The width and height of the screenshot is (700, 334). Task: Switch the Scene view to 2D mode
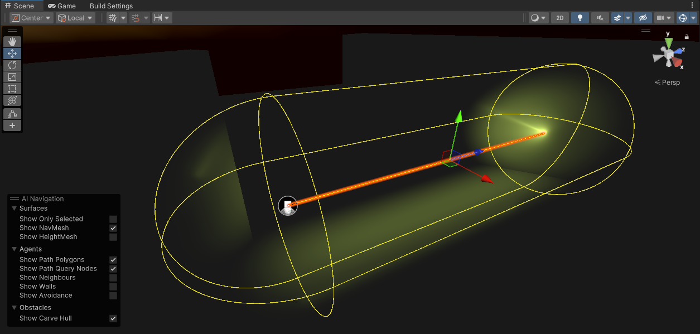pyautogui.click(x=559, y=17)
